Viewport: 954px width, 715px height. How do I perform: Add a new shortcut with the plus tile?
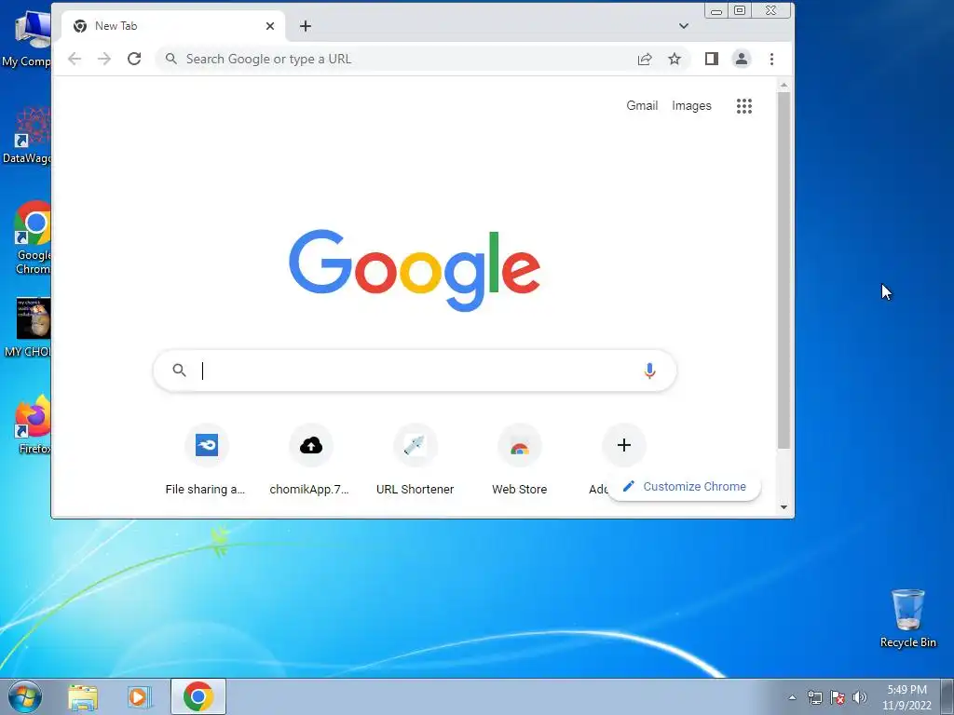coord(623,446)
